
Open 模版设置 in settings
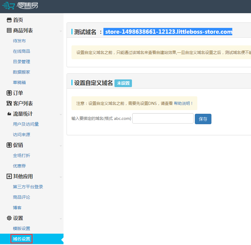(21, 228)
